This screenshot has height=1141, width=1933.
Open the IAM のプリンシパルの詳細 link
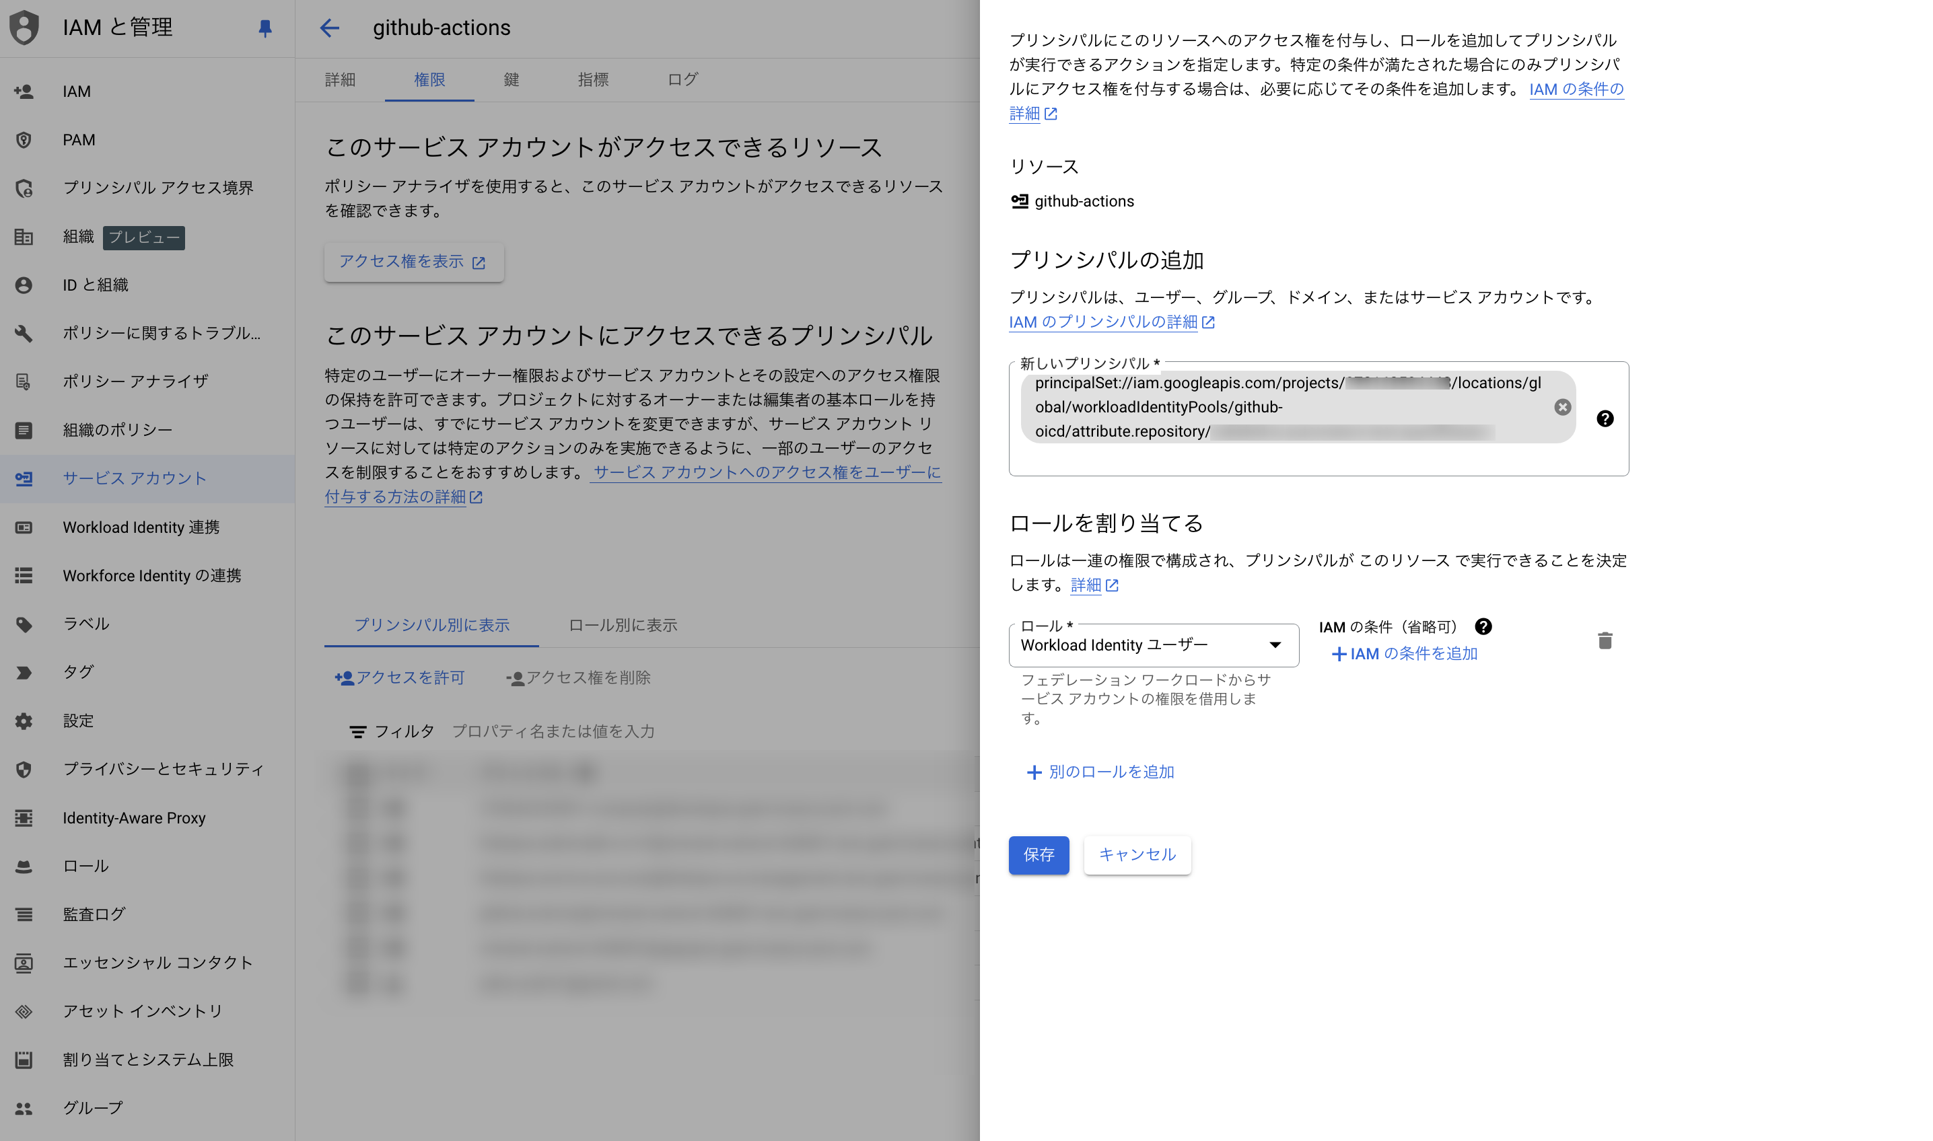pos(1103,322)
